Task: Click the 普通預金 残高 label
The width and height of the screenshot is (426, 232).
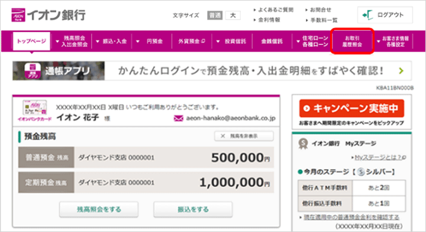Action: [x=47, y=157]
